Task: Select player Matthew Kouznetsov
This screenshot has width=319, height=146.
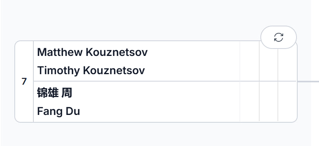Action: point(92,52)
